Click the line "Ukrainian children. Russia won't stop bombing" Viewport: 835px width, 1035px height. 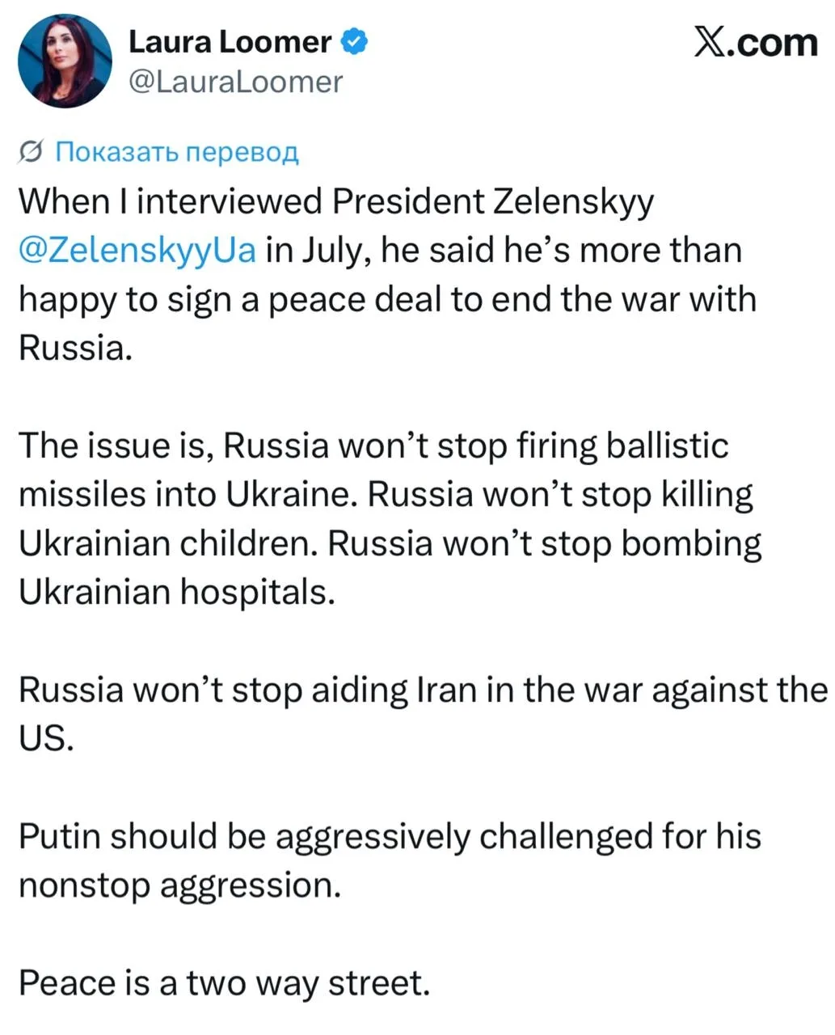click(390, 544)
